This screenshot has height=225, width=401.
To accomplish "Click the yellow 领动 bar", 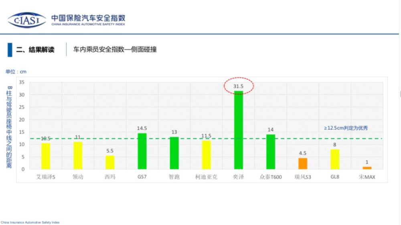I will point(78,155).
